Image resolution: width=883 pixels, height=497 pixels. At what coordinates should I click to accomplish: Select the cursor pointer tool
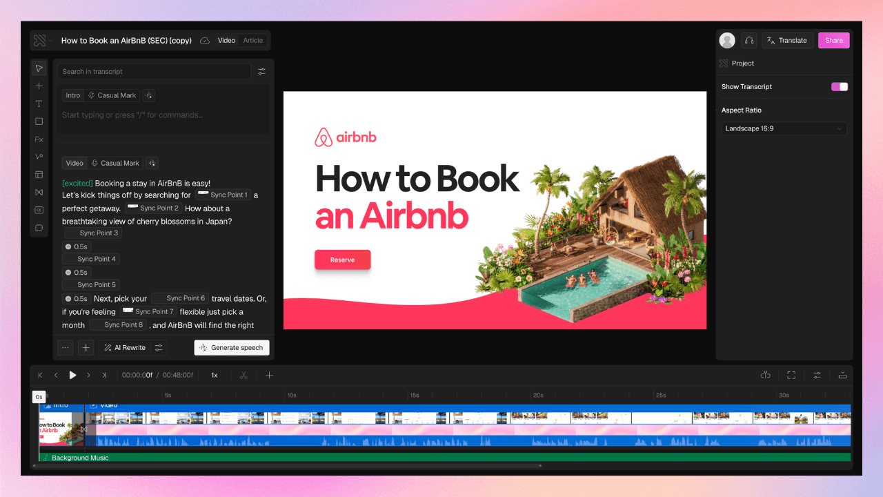pos(39,68)
